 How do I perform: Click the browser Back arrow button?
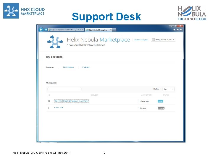(x=41, y=29)
